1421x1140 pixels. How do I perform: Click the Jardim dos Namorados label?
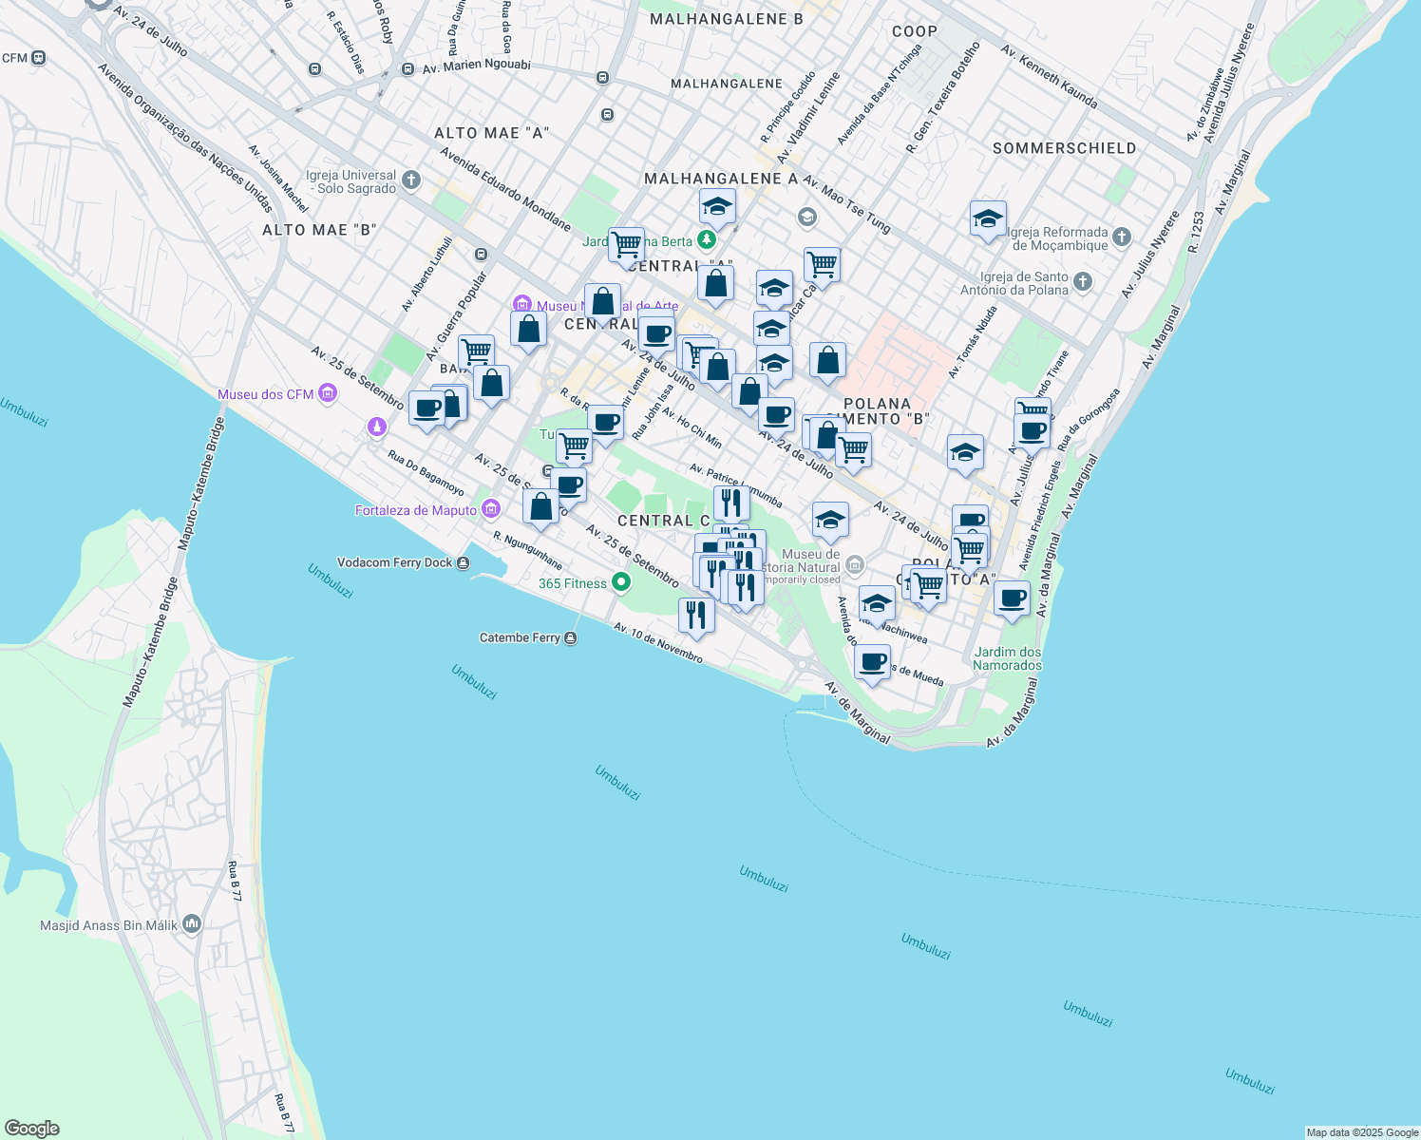point(1007,658)
